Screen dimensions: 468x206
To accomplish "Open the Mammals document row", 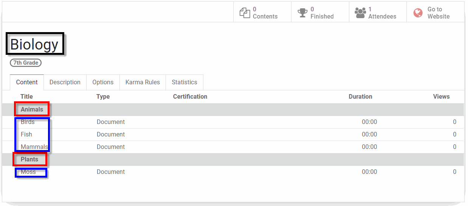I will coord(34,147).
